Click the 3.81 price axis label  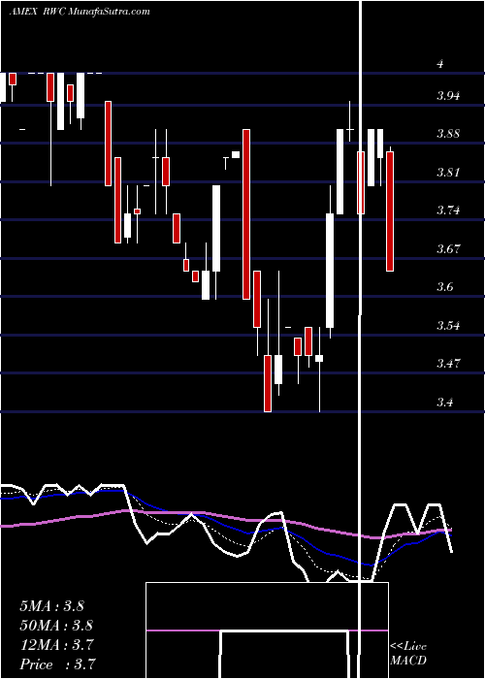pos(447,173)
